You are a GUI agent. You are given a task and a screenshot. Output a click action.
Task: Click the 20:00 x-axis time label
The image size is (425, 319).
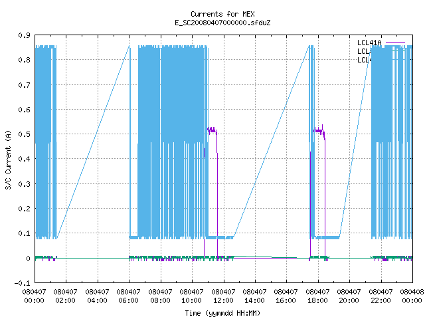click(349, 300)
